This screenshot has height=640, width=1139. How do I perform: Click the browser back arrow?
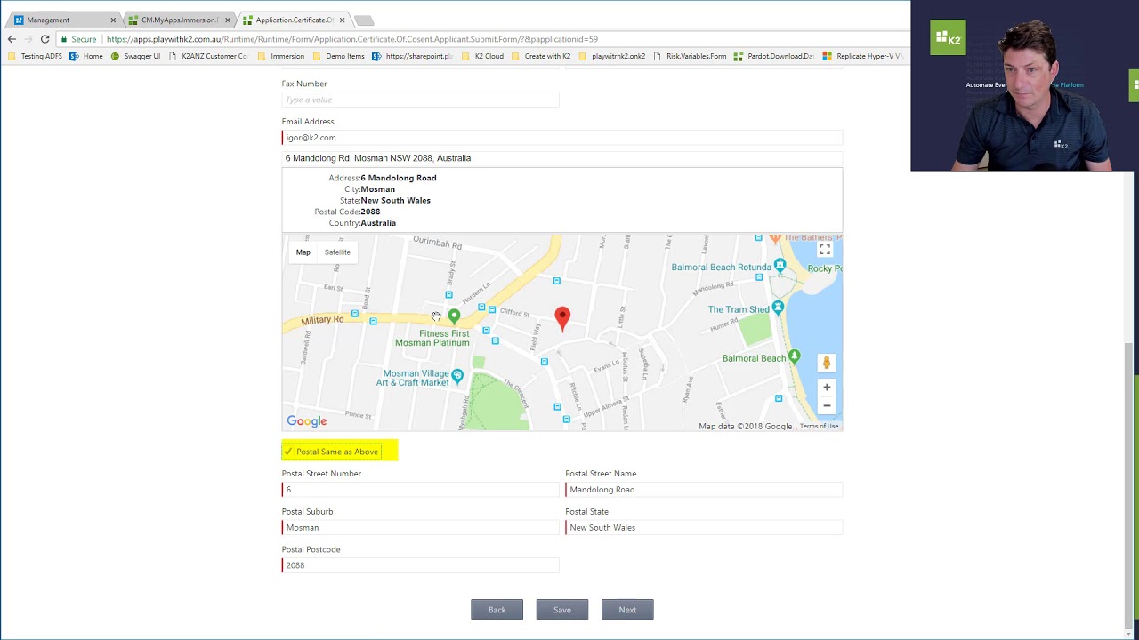(x=12, y=39)
